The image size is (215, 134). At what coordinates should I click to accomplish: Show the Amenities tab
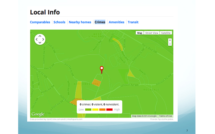(116, 22)
